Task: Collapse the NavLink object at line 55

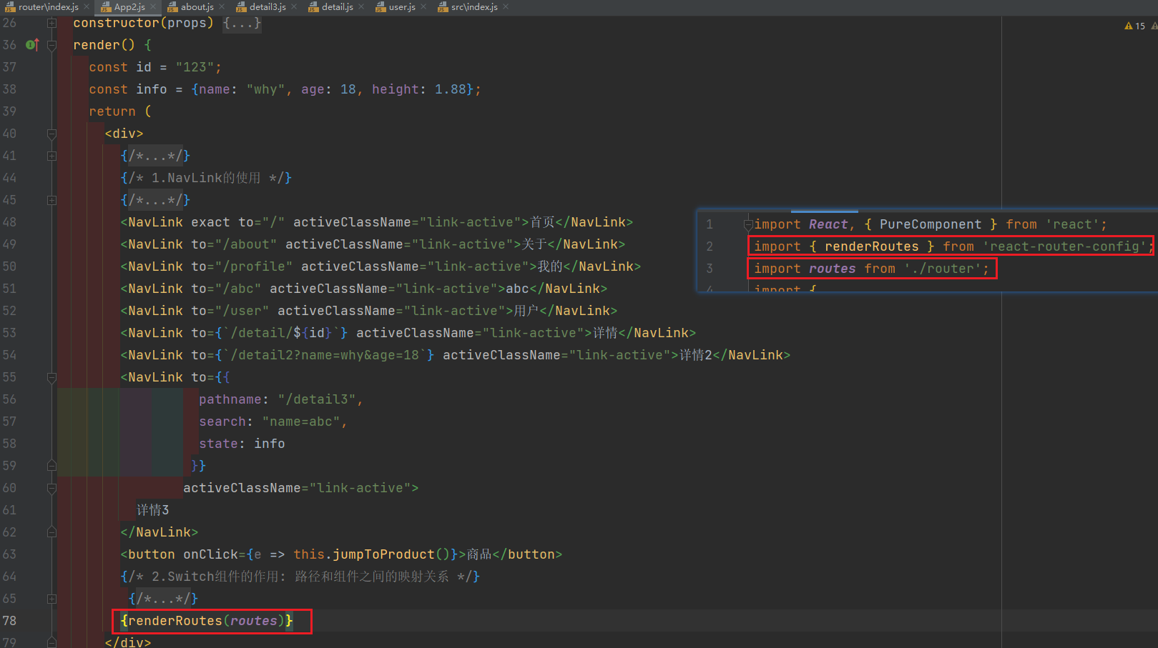Action: (x=51, y=377)
